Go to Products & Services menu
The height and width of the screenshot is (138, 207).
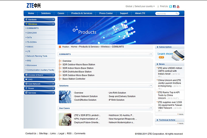[x=82, y=13]
